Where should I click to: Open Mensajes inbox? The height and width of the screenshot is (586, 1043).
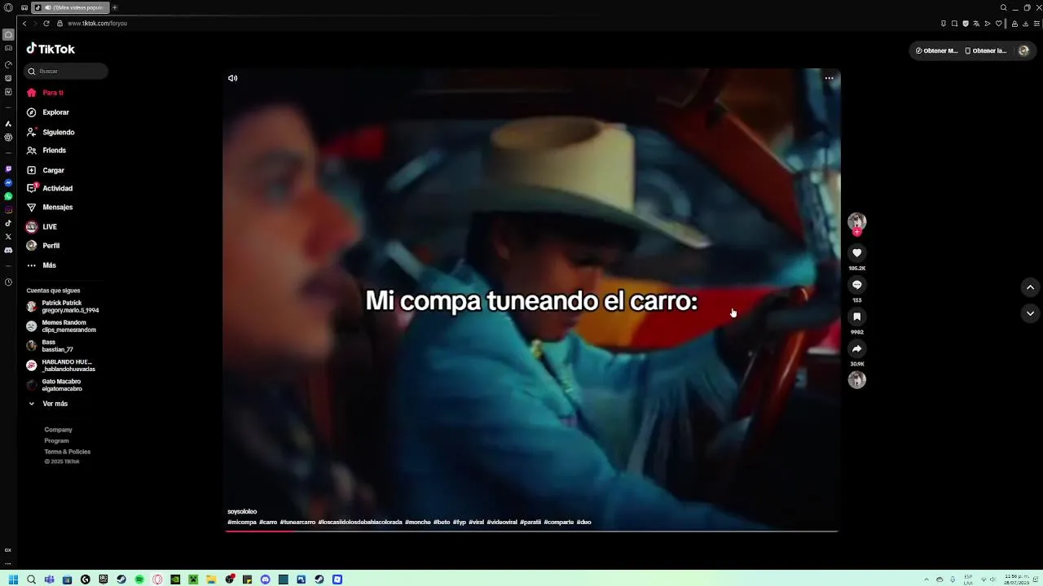pos(50,208)
